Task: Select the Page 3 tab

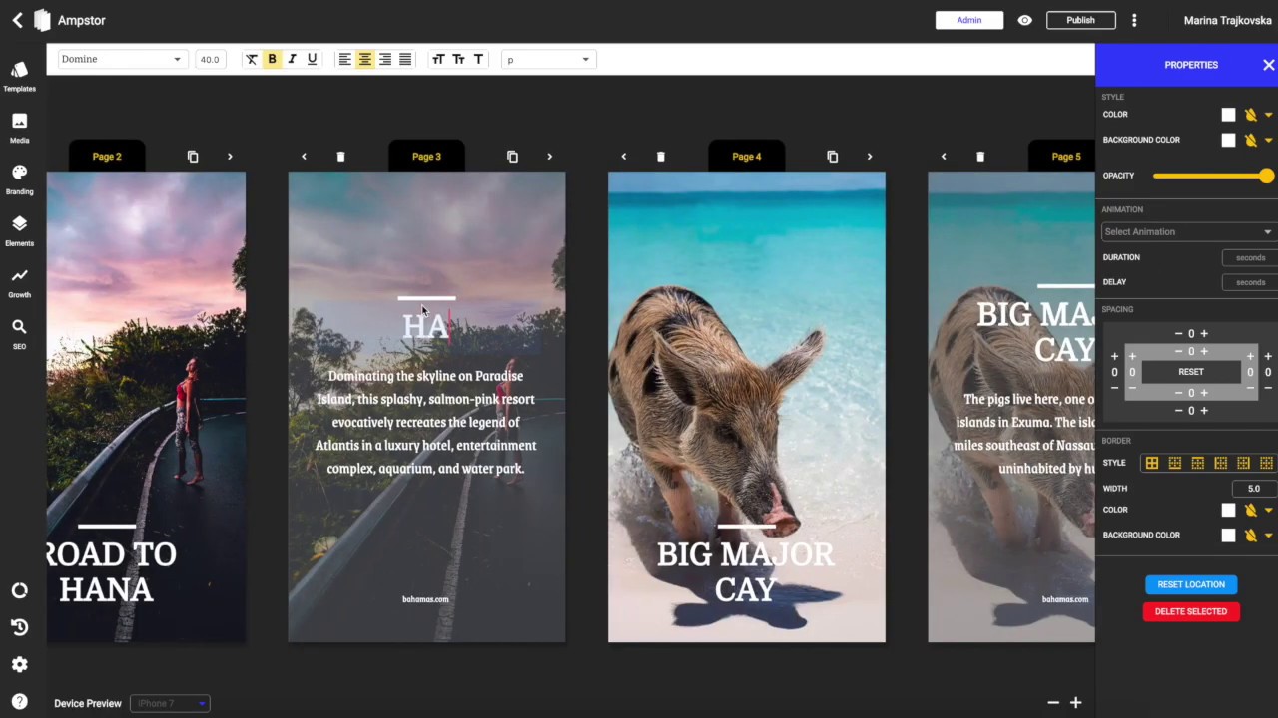Action: click(426, 157)
